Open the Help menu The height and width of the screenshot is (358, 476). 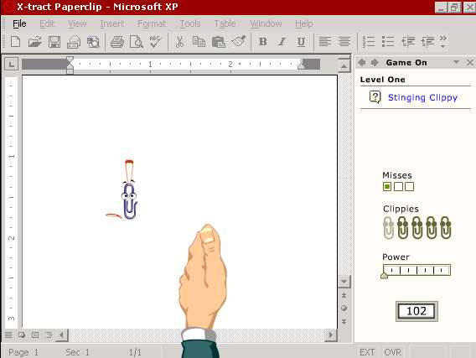304,23
